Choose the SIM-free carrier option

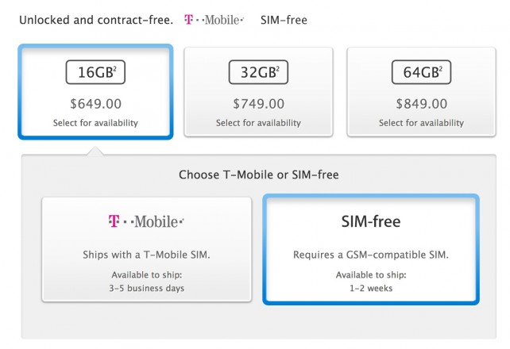tap(371, 249)
